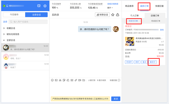Click the username search field
The image size is (169, 104).
[28, 22]
